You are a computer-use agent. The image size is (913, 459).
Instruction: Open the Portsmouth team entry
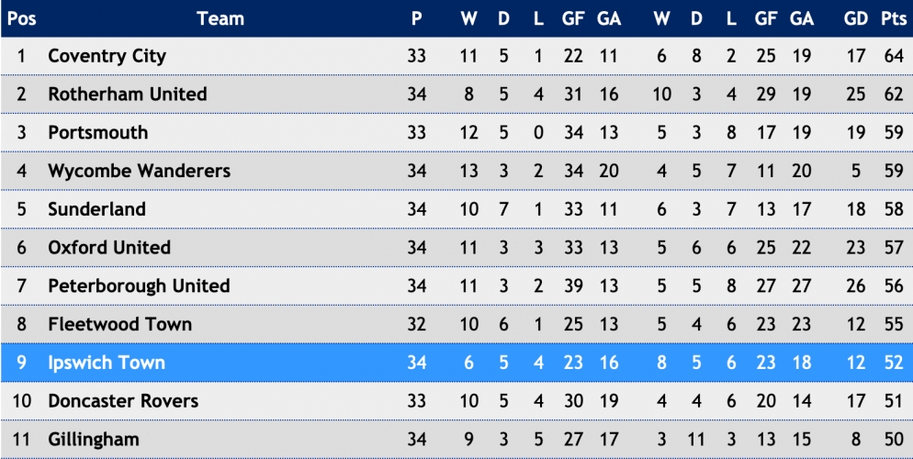point(97,132)
